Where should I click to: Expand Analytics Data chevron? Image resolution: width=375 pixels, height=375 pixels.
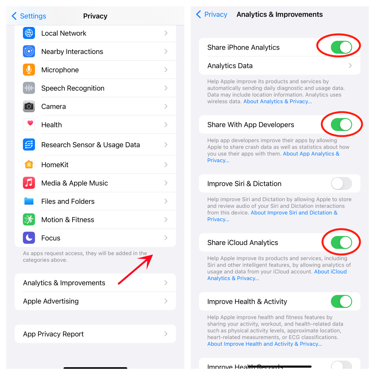pos(350,66)
